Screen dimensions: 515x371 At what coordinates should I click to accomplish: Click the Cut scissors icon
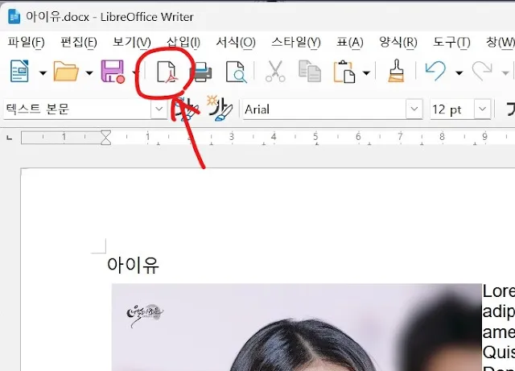coord(275,71)
